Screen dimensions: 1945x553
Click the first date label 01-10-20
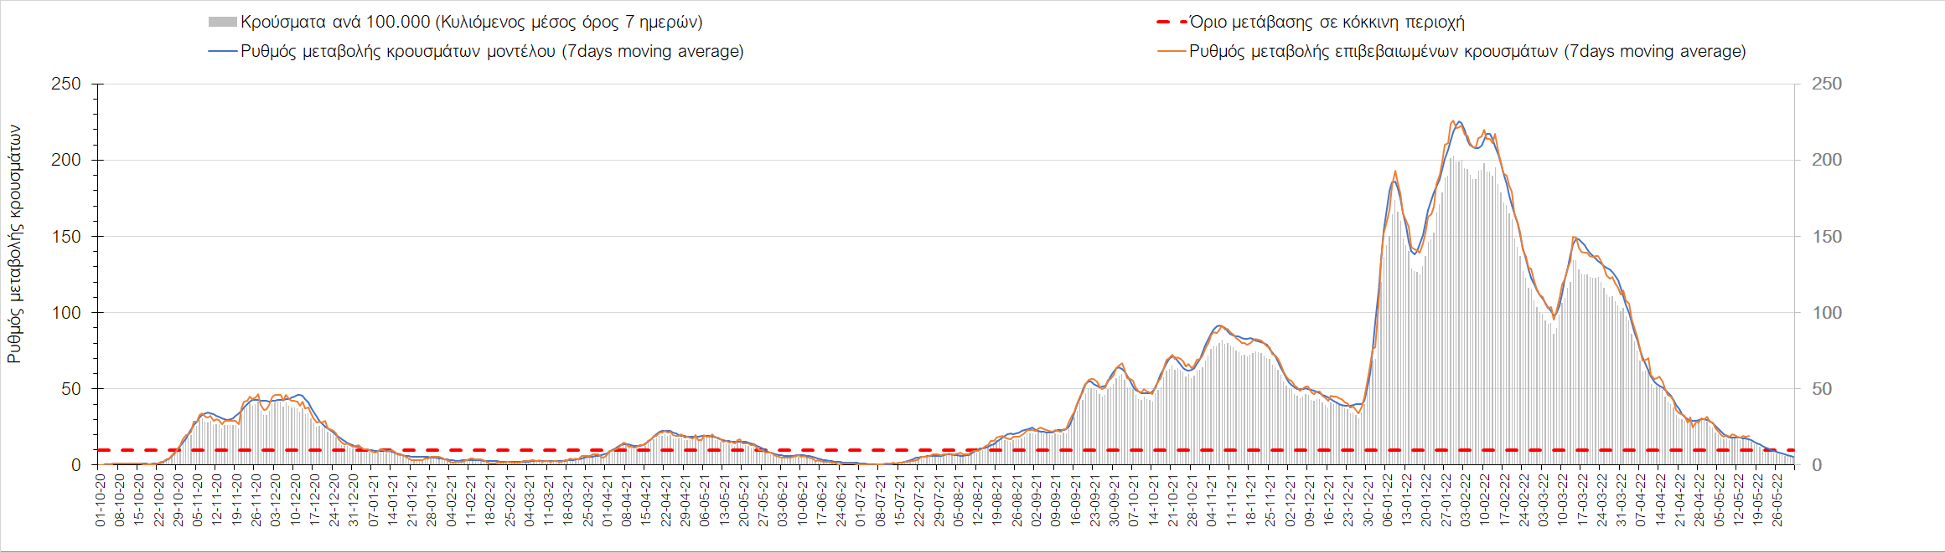(101, 500)
